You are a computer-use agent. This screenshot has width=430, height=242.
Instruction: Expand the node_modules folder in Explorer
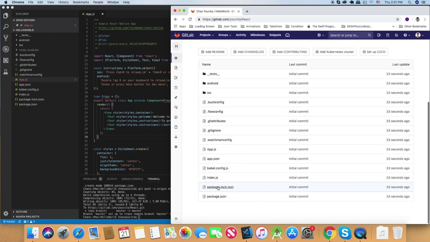pyautogui.click(x=29, y=50)
